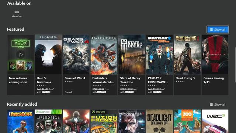Open State of Decay cover art
The image size is (236, 133).
[132, 54]
